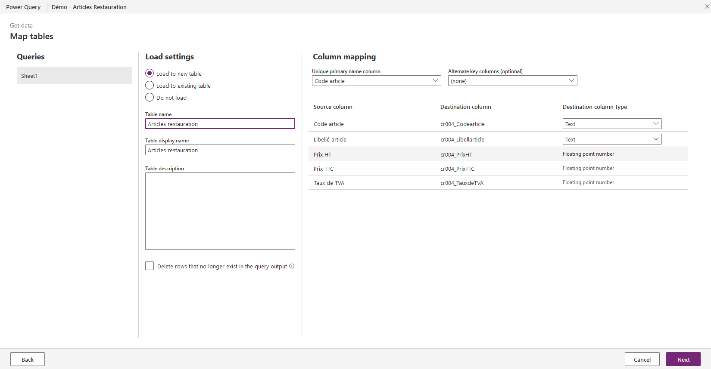Select the Taux de TVA source row
This screenshot has height=369, width=711.
tap(498, 183)
